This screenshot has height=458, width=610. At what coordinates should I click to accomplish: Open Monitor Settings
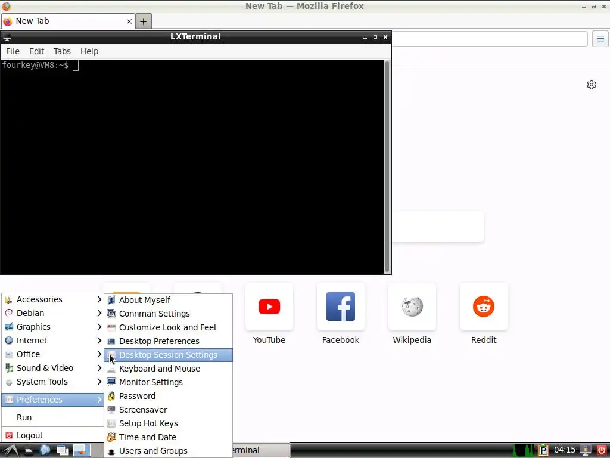(x=169, y=382)
